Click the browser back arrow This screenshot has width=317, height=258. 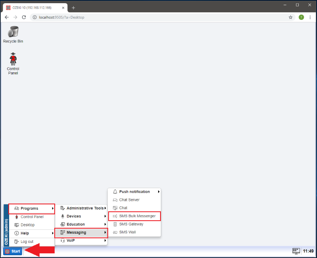[7, 17]
